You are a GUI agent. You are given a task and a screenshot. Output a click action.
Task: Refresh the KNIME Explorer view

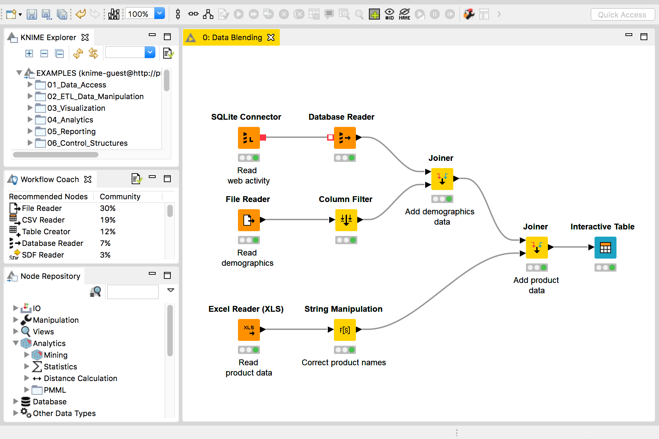pos(78,54)
